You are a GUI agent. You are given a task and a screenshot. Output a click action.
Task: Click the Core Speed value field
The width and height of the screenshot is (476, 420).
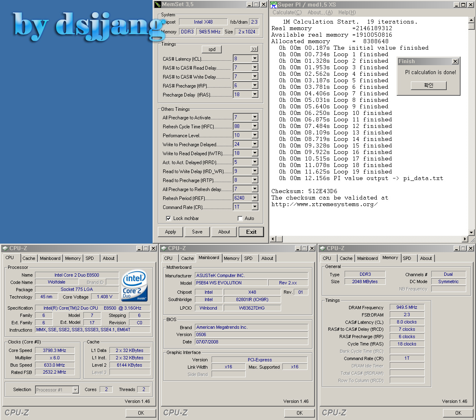tap(55, 350)
